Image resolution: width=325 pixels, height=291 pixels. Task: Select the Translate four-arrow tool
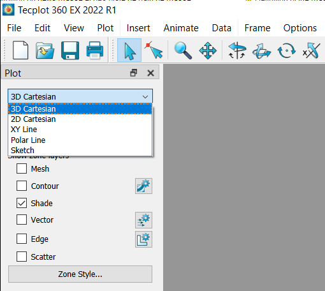208,50
